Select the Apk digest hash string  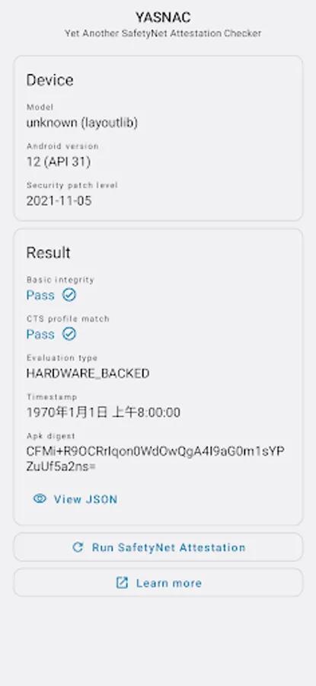[x=155, y=459]
